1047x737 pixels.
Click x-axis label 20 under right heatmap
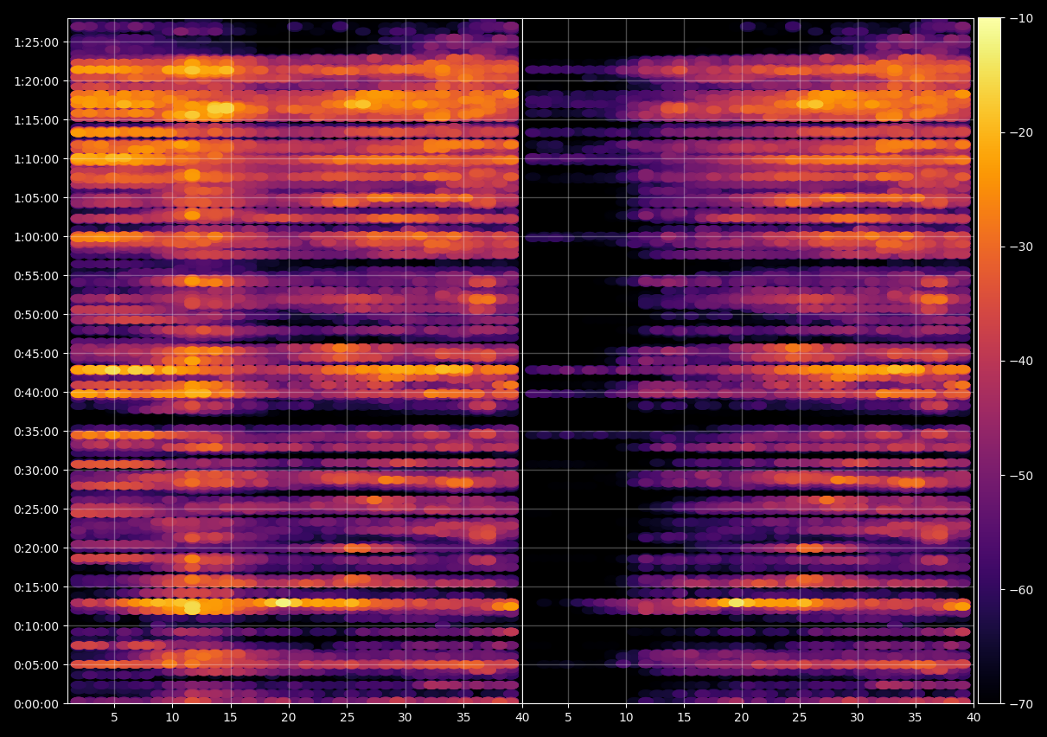(742, 717)
